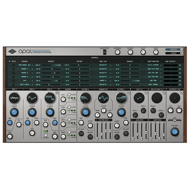Mute the MOD WHEEL matrix row
This screenshot has width=190, height=190.
pos(13,65)
